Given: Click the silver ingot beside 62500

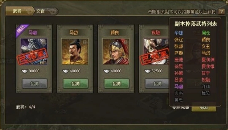Looking at the screenshot, I should 148,71.
